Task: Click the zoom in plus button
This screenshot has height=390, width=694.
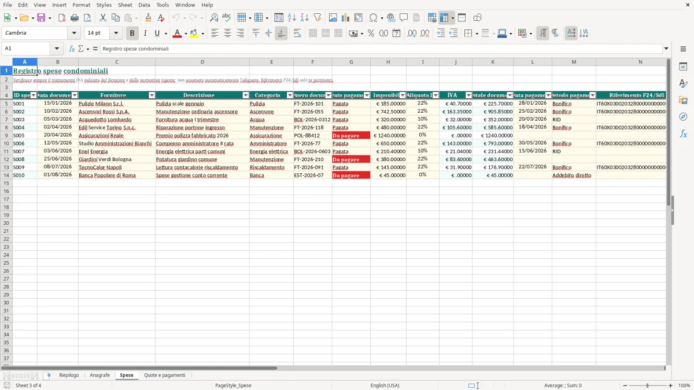Action: tap(671, 385)
